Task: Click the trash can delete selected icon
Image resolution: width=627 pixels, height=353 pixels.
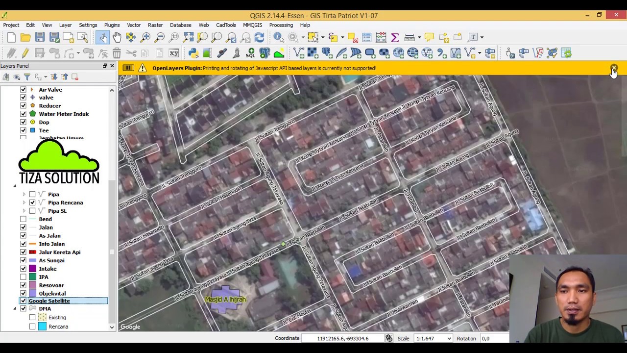Action: coord(117,53)
